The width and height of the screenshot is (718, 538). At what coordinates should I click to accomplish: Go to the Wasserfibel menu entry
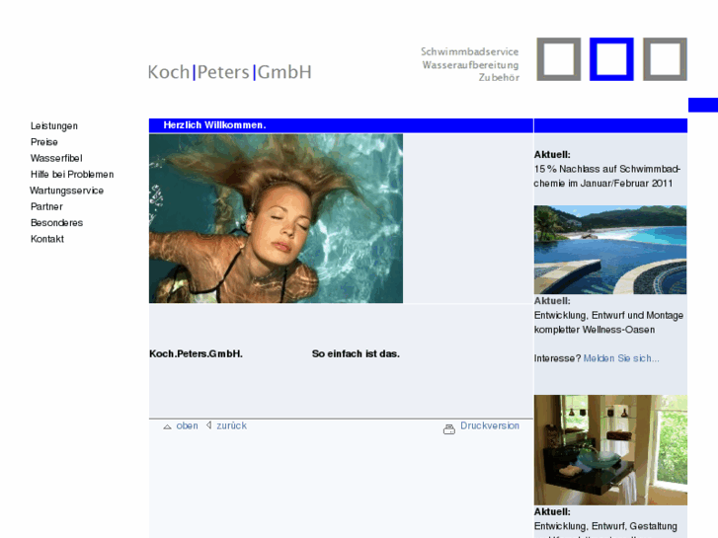point(56,158)
